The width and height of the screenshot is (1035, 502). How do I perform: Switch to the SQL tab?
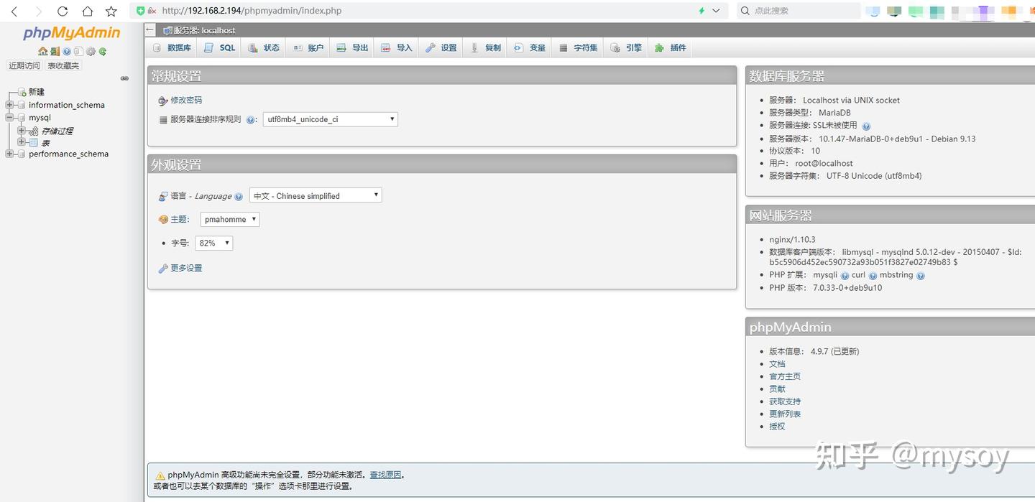(x=218, y=47)
